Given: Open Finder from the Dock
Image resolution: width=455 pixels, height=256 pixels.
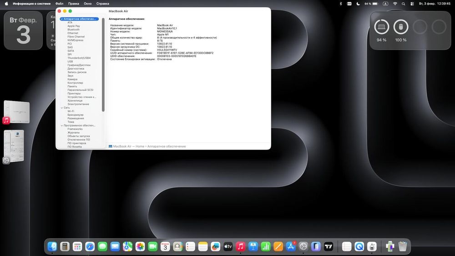Looking at the screenshot, I should pyautogui.click(x=52, y=246).
